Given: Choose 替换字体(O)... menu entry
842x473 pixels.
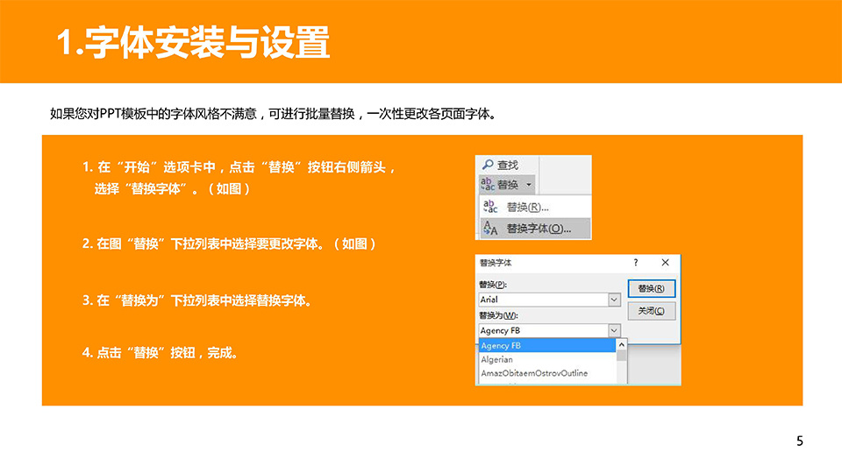Looking at the screenshot, I should click(539, 229).
